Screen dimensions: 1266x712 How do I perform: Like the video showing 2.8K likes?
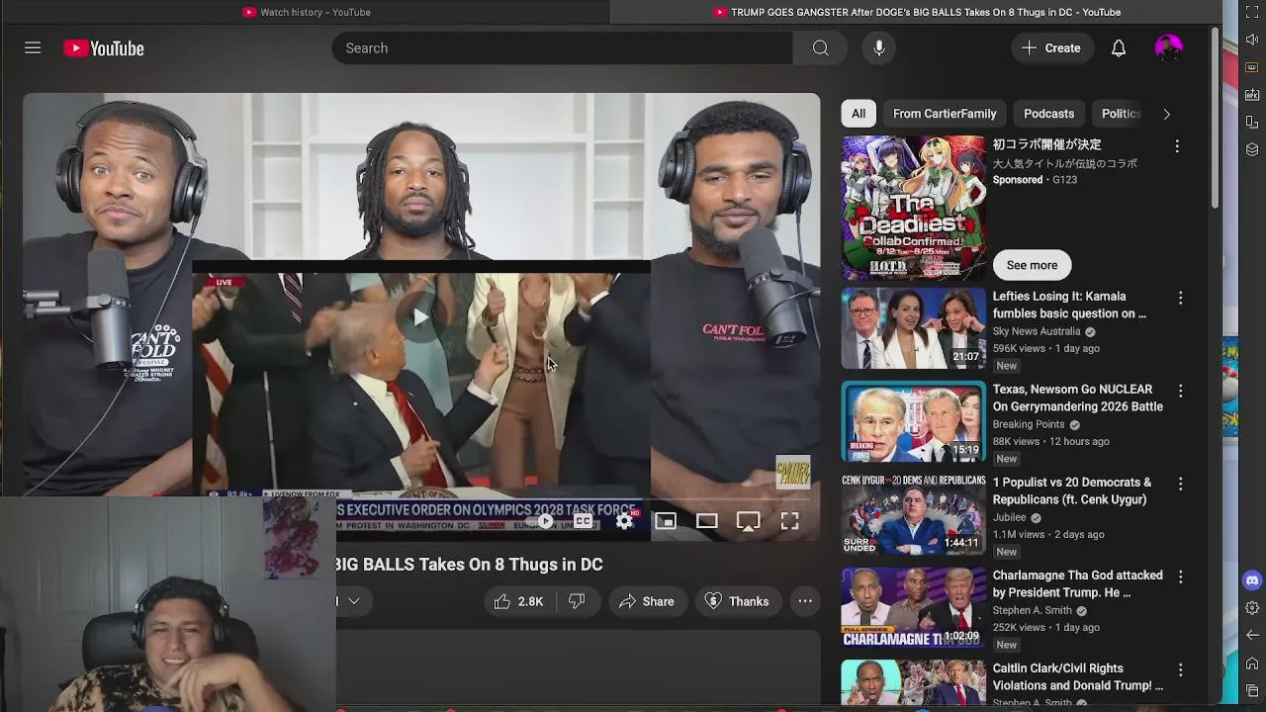pyautogui.click(x=520, y=601)
